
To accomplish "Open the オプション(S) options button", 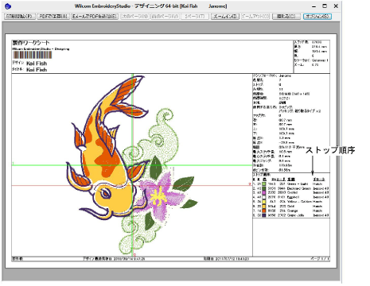I will pyautogui.click(x=317, y=17).
